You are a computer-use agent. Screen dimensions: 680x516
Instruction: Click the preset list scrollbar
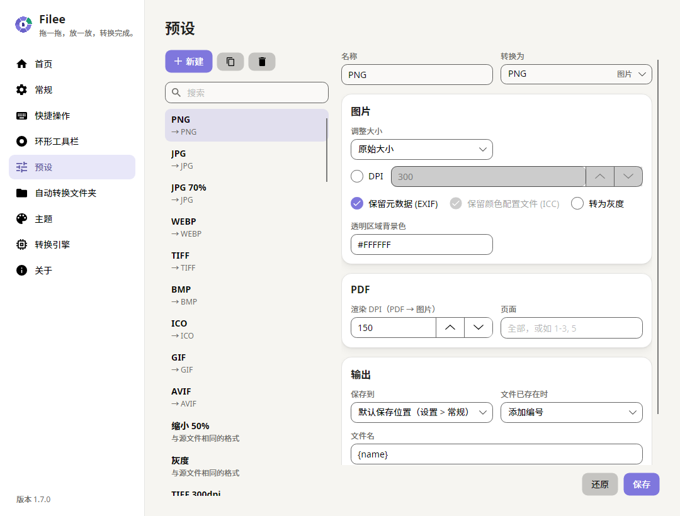click(327, 150)
